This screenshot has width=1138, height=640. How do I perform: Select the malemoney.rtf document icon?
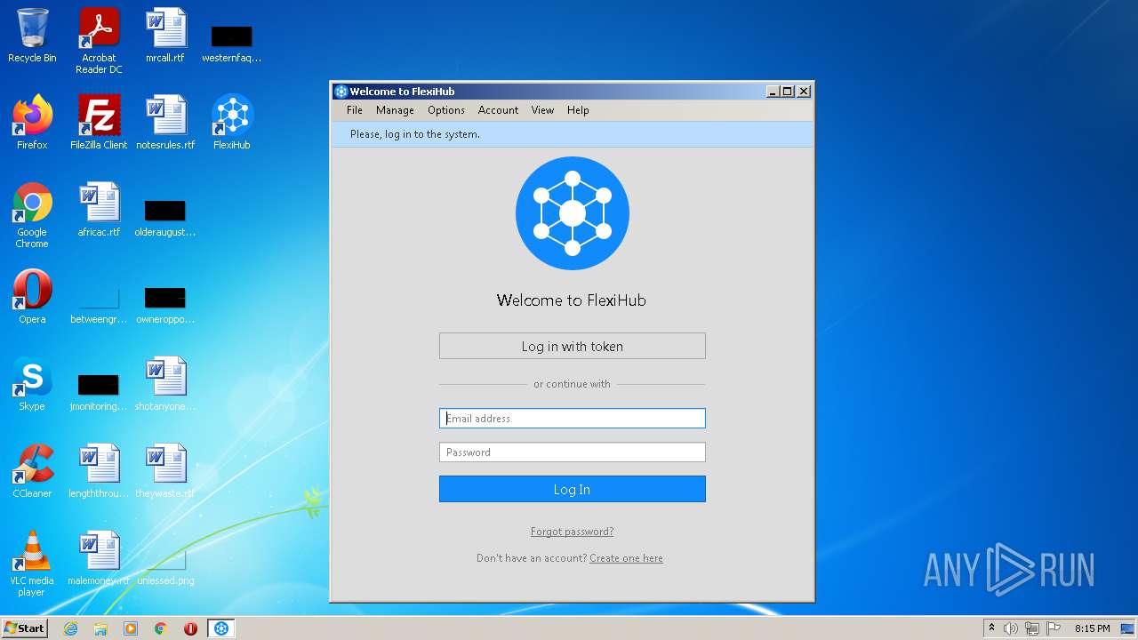(99, 558)
